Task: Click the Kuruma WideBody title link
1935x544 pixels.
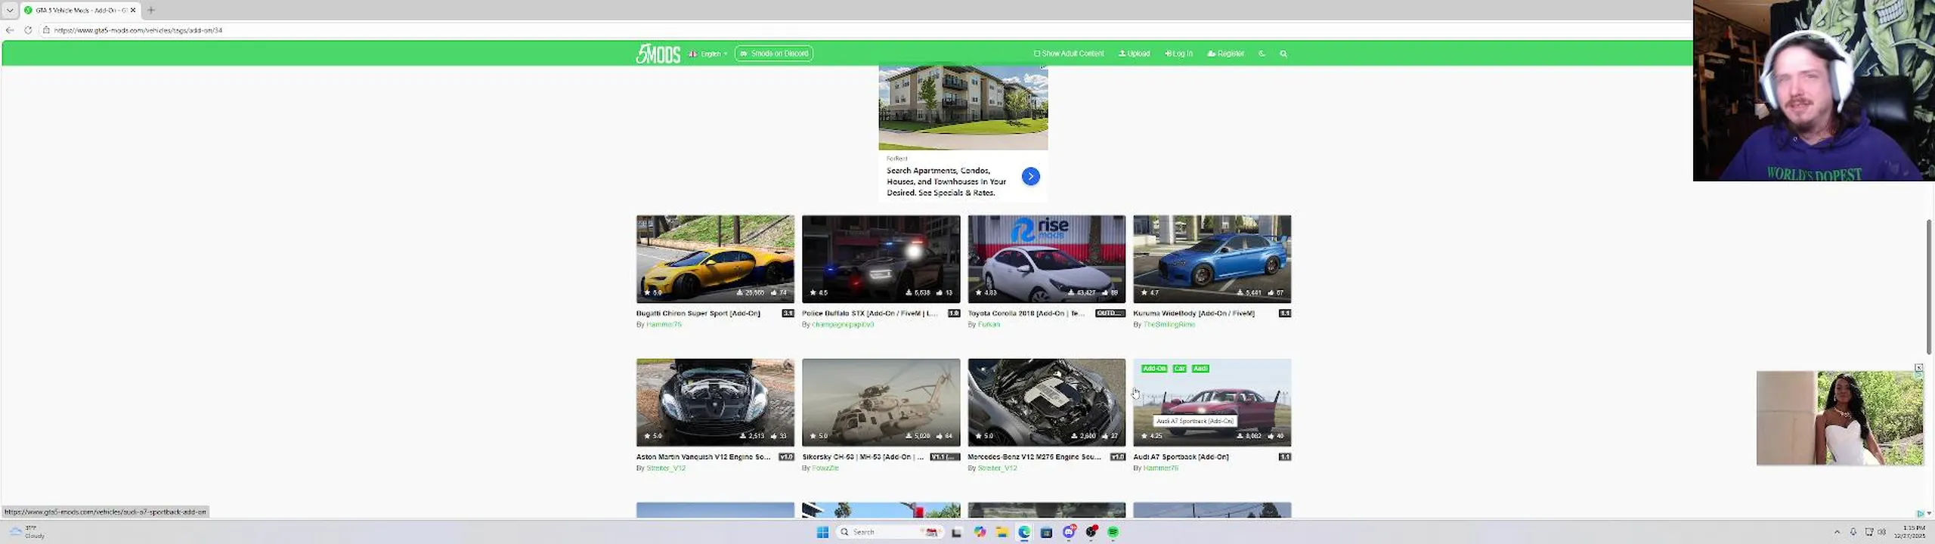Action: (x=1194, y=313)
